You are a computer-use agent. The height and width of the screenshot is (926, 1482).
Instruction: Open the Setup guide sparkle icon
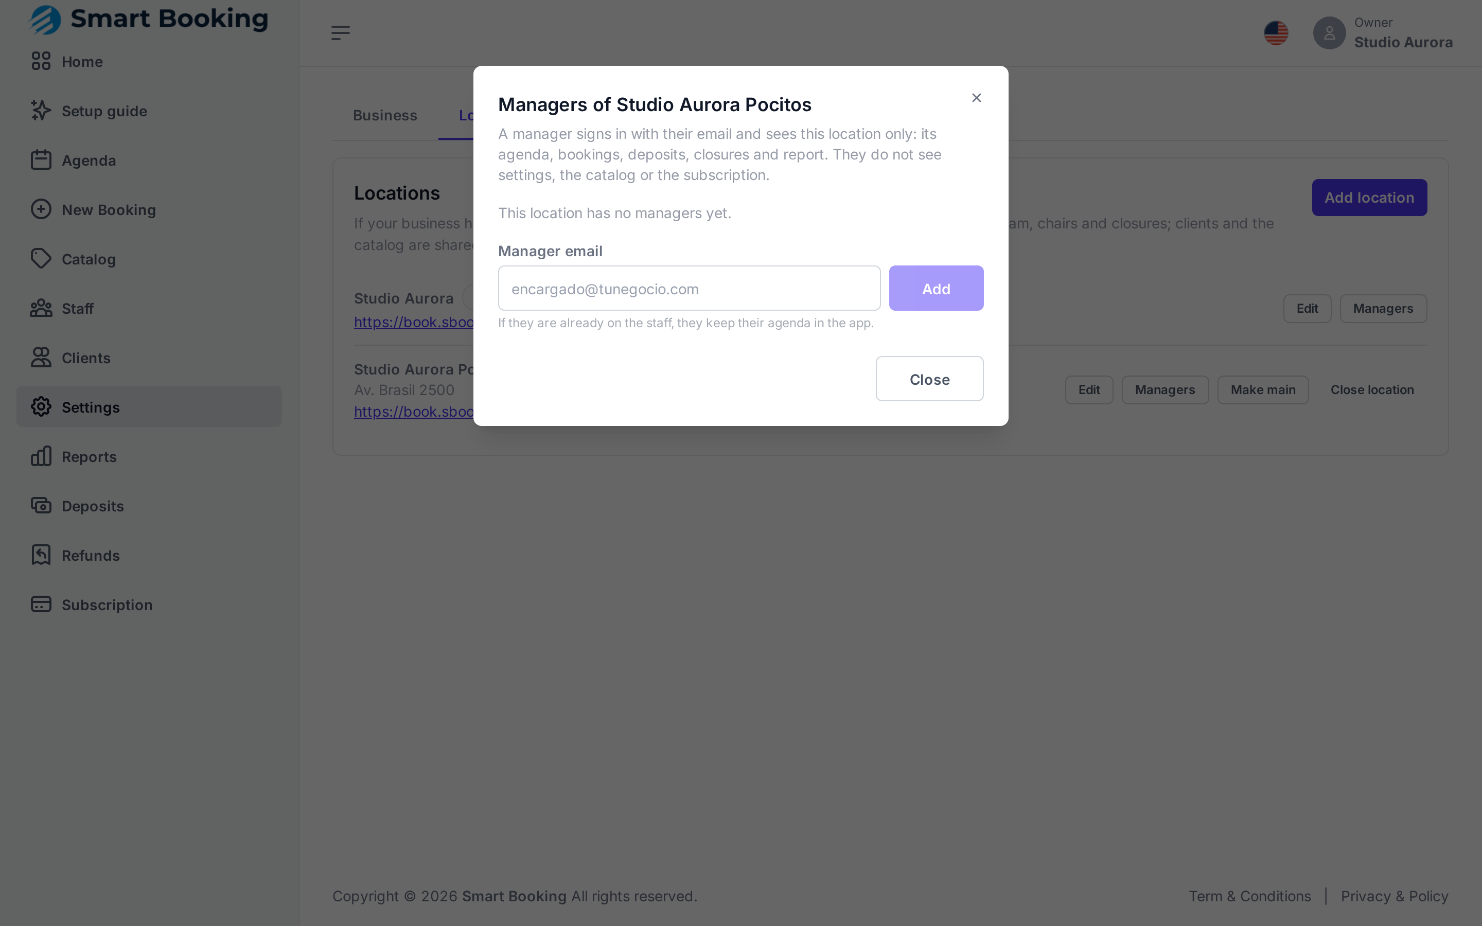[x=41, y=111]
